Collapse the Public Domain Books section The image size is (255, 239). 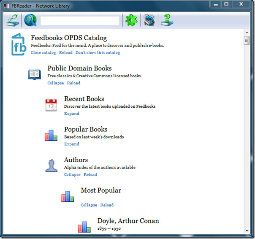[x=56, y=83]
